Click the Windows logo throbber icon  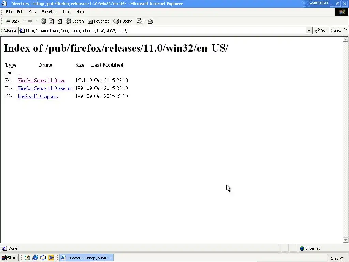tap(342, 12)
